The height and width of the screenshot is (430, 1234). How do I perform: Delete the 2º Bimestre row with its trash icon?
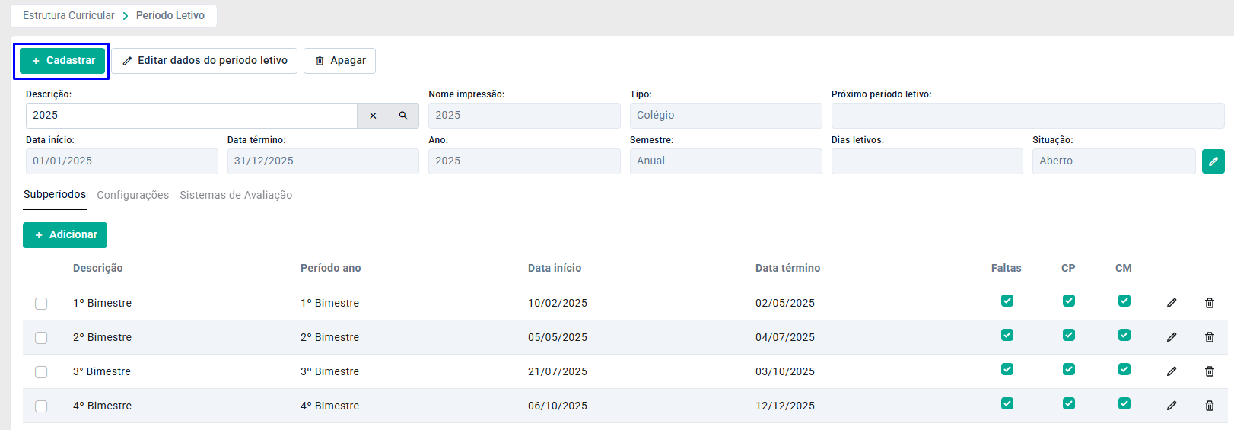click(x=1210, y=337)
